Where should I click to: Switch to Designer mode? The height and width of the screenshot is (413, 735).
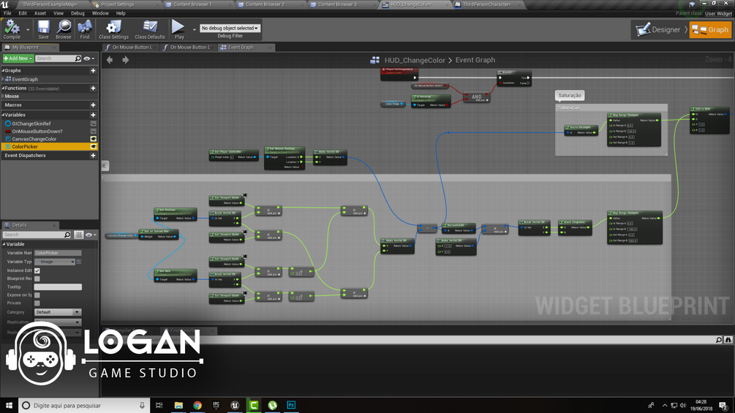(659, 29)
